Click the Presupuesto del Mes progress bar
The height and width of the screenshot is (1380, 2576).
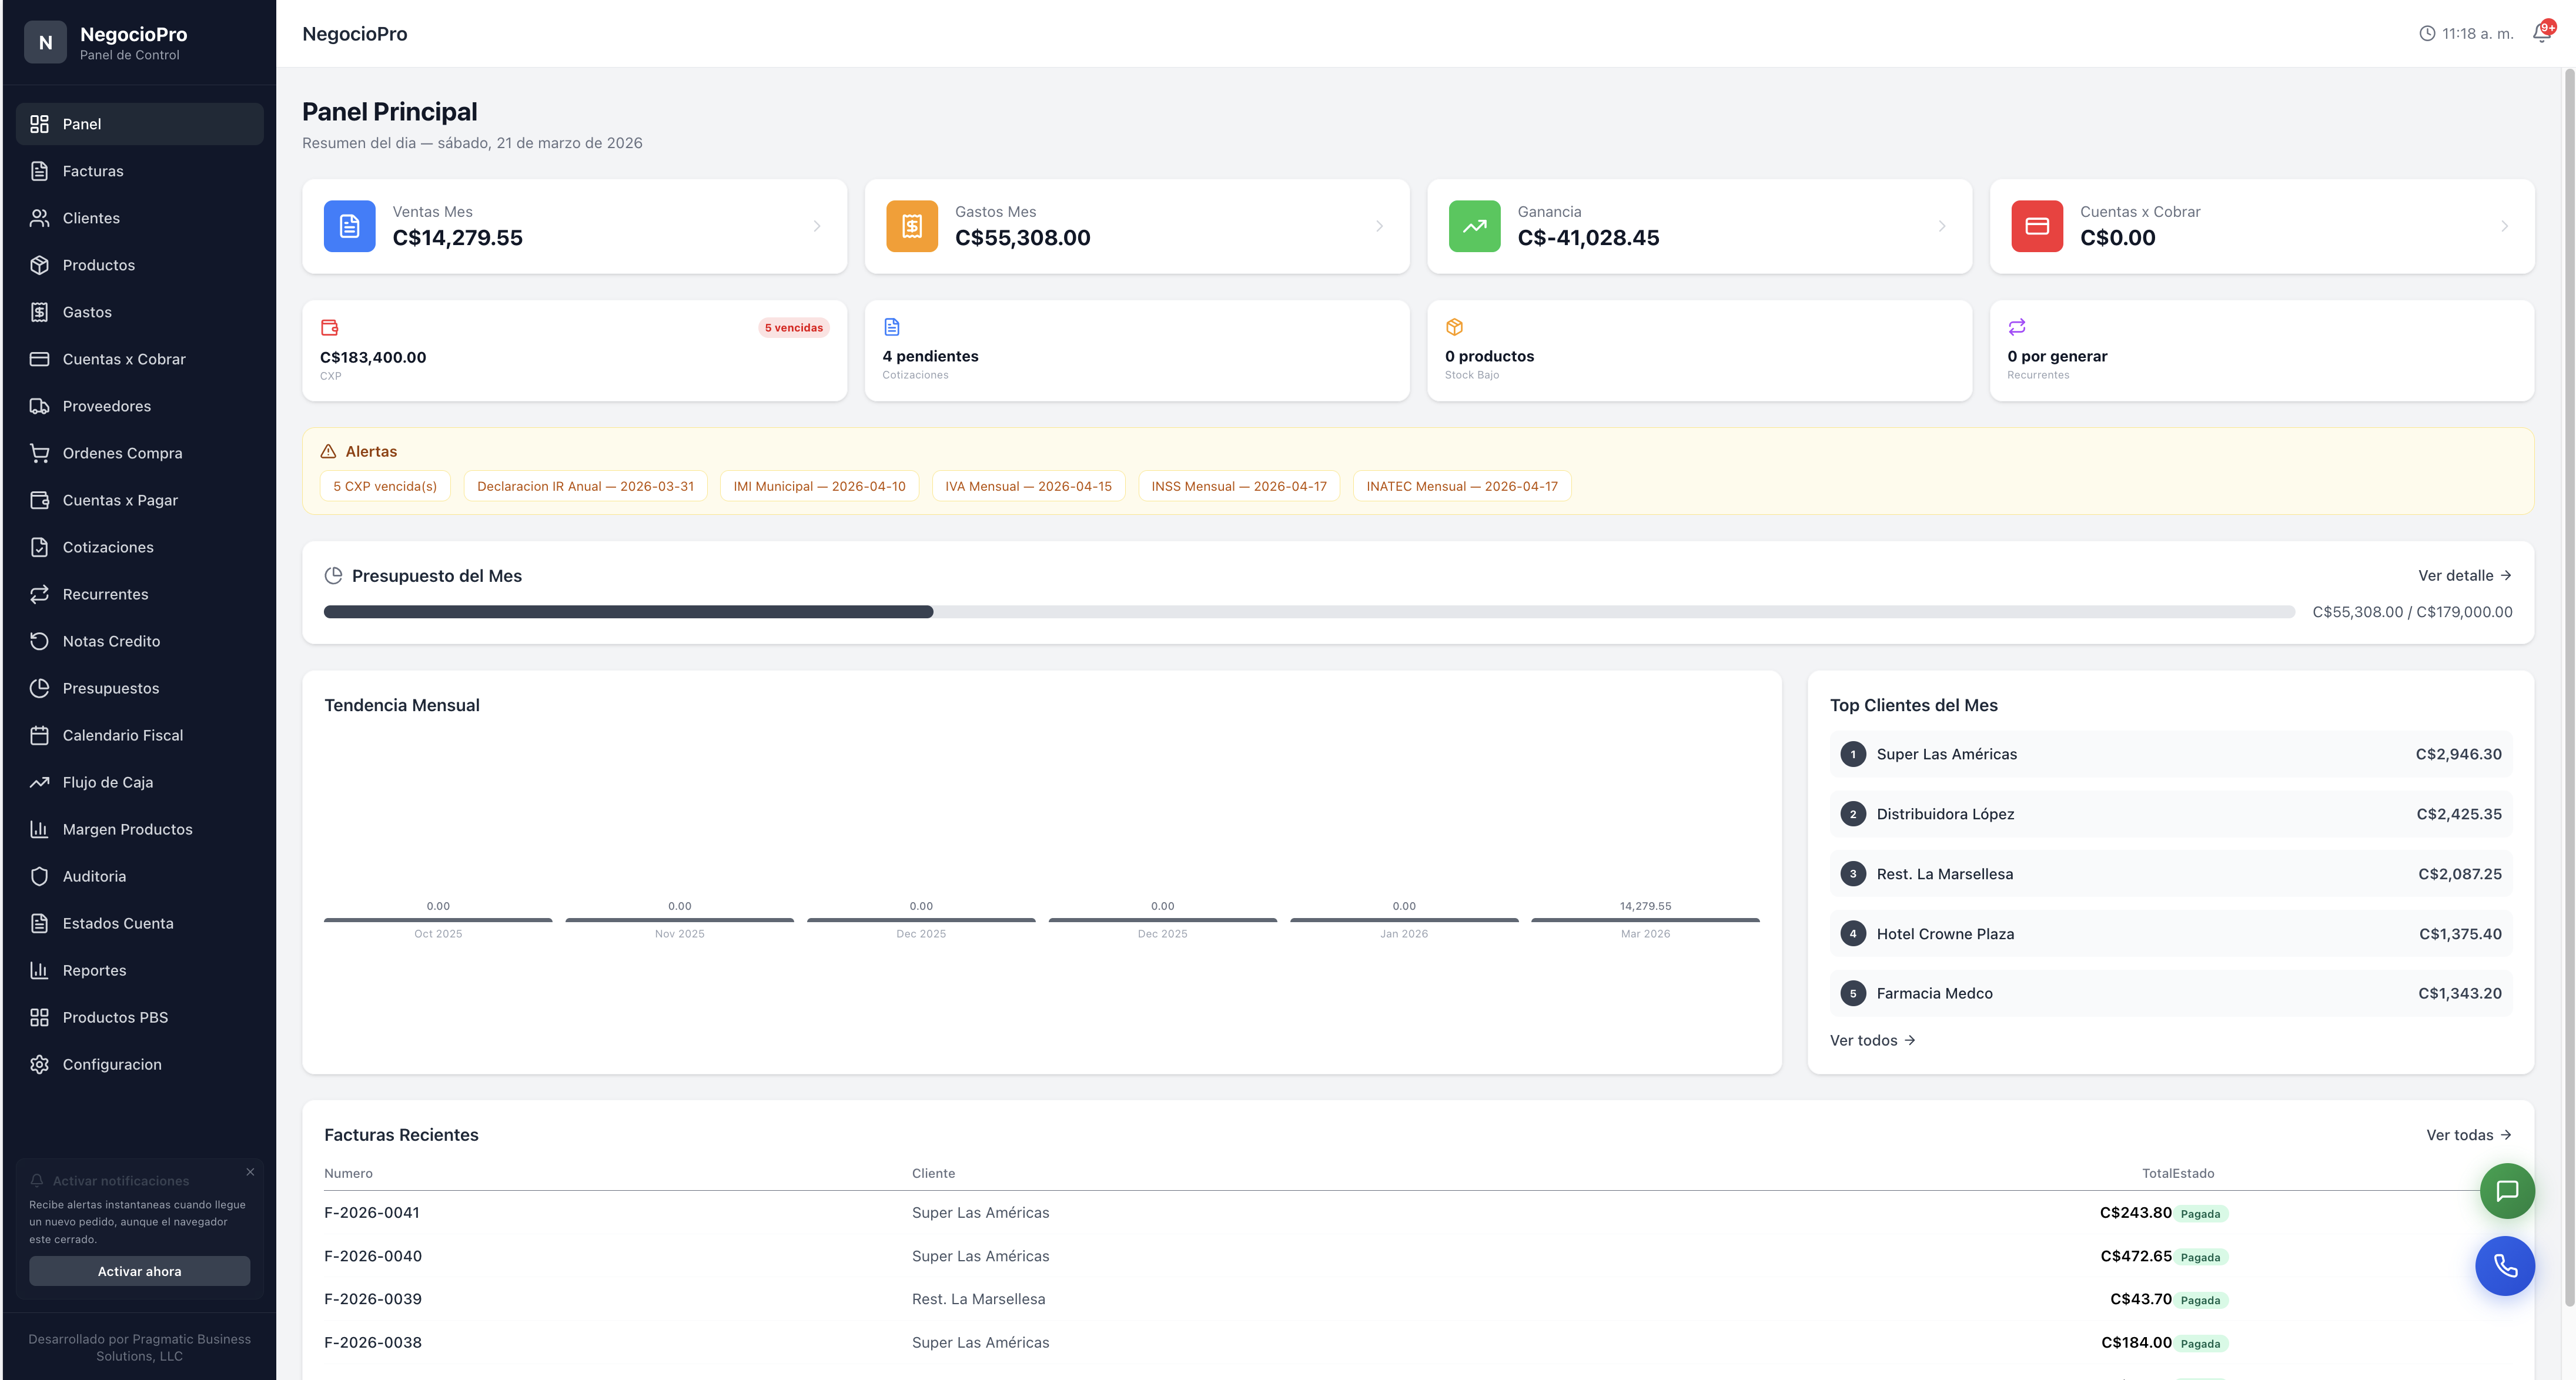tap(1308, 612)
